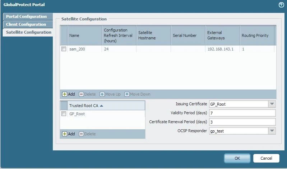This screenshot has height=169, width=287.
Task: Select the sam_200 name cell
Action: pyautogui.click(x=84, y=49)
